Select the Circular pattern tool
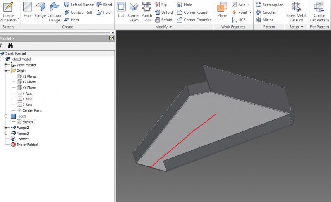 pyautogui.click(x=266, y=12)
